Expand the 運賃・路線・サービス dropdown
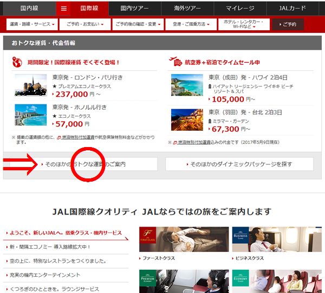Image resolution: width=325 pixels, height=293 pixels. click(32, 24)
